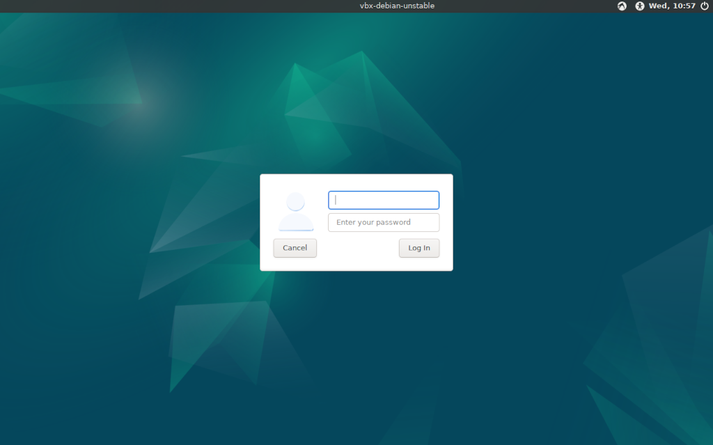Image resolution: width=713 pixels, height=445 pixels.
Task: Focus the Enter your password field
Action: [384, 223]
